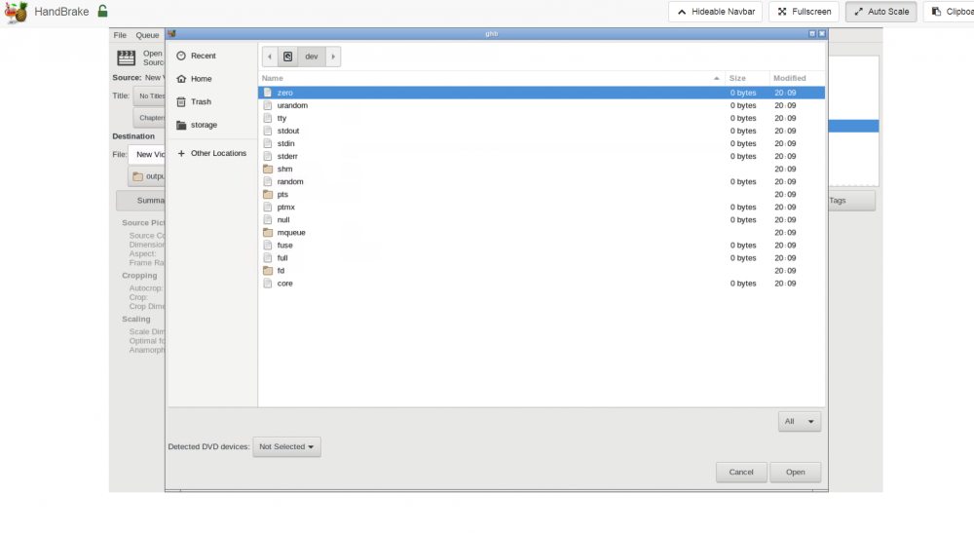Click the Clipboard button
Image resolution: width=974 pixels, height=533 pixels.
click(x=949, y=12)
